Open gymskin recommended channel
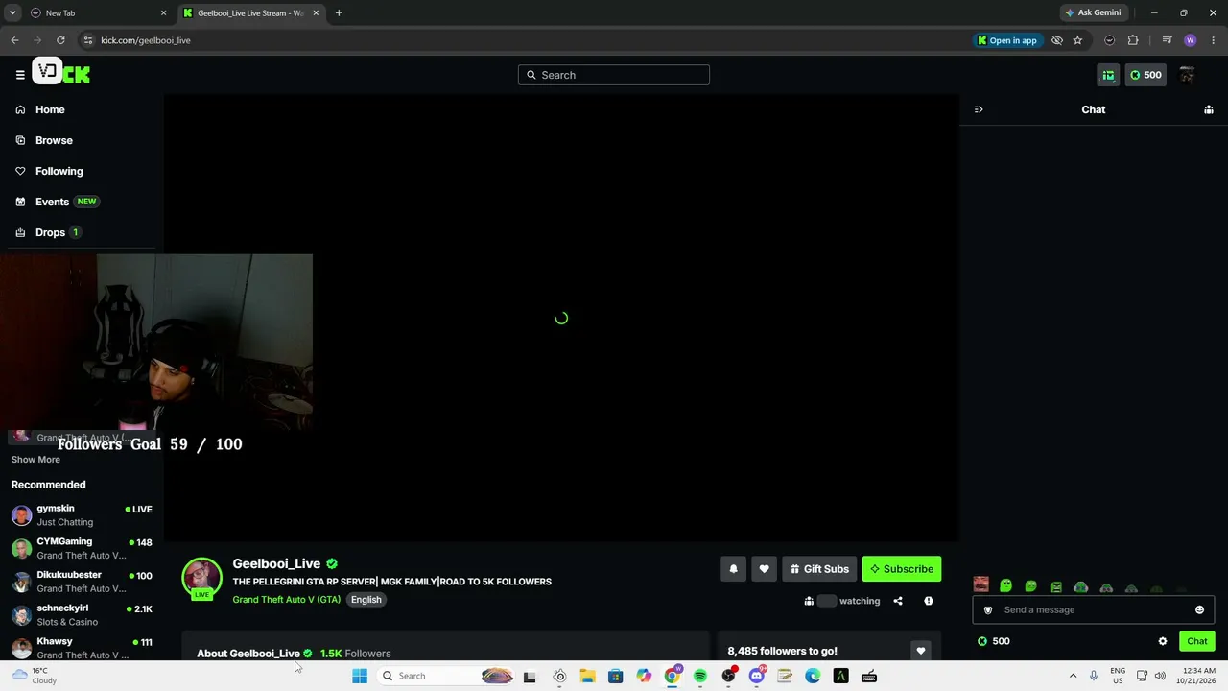This screenshot has width=1228, height=691. click(82, 515)
